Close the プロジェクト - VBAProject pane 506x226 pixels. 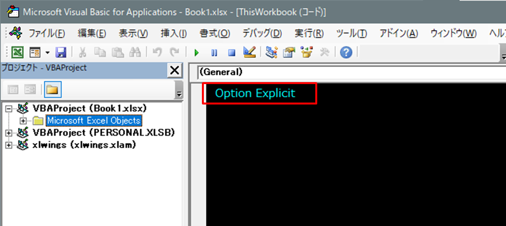[174, 70]
